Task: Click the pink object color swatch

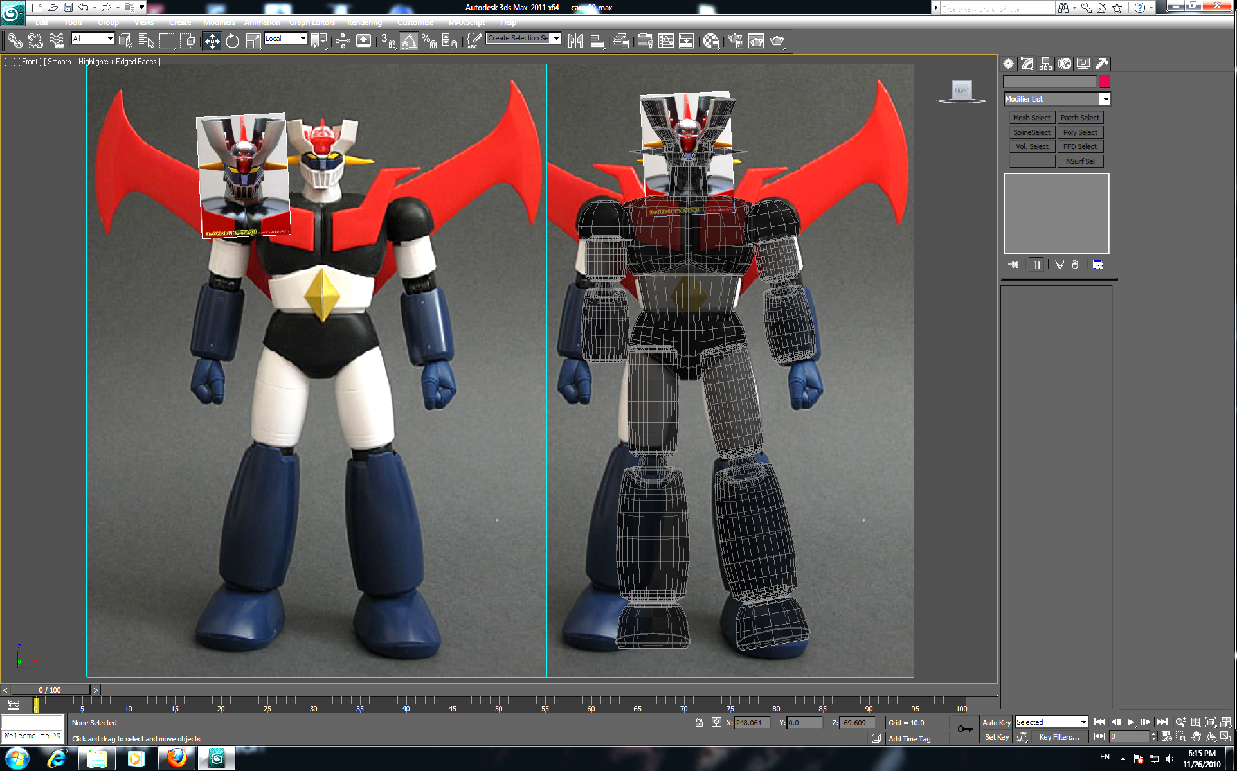Action: 1105,82
